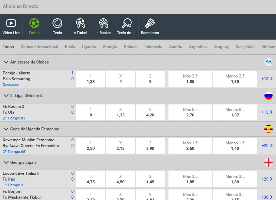Open the e-Basket sport icon
The image size is (276, 200).
pyautogui.click(x=103, y=23)
